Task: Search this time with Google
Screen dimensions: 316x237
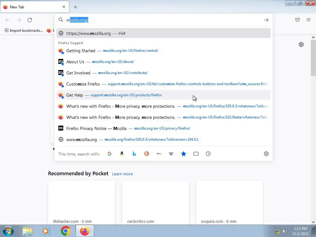Action: pyautogui.click(x=110, y=154)
